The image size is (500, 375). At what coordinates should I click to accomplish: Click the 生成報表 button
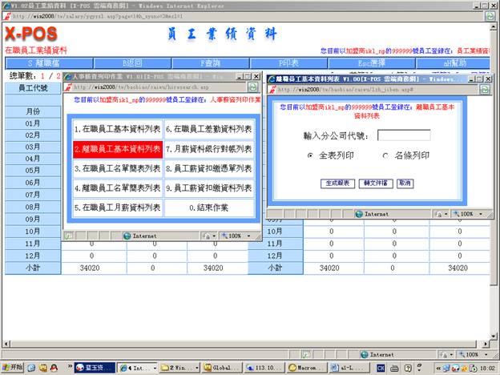[337, 183]
